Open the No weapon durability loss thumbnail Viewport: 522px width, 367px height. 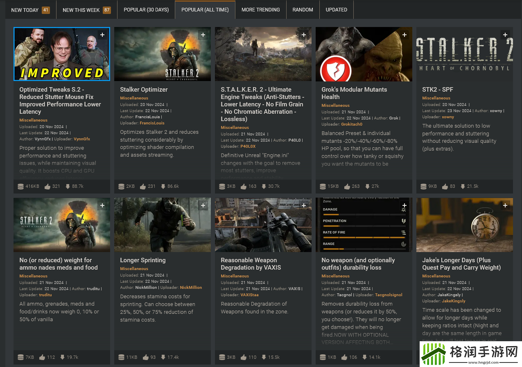pyautogui.click(x=364, y=225)
